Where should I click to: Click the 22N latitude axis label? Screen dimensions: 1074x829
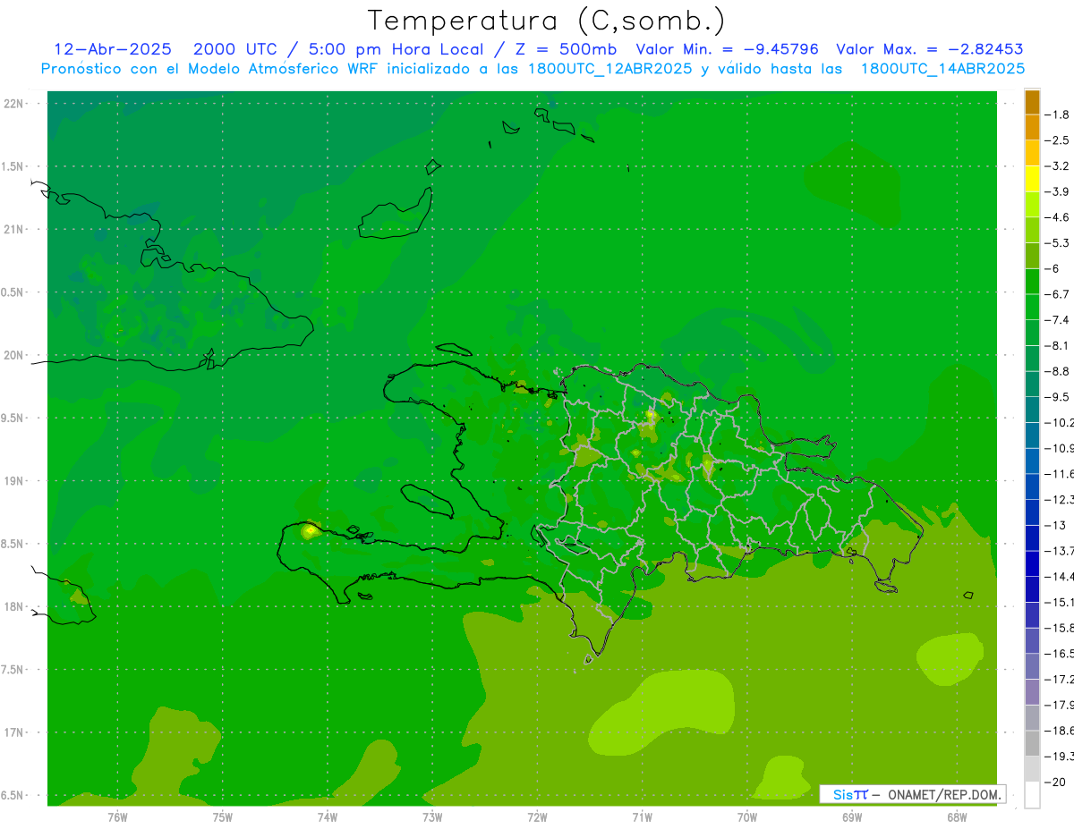pyautogui.click(x=13, y=104)
